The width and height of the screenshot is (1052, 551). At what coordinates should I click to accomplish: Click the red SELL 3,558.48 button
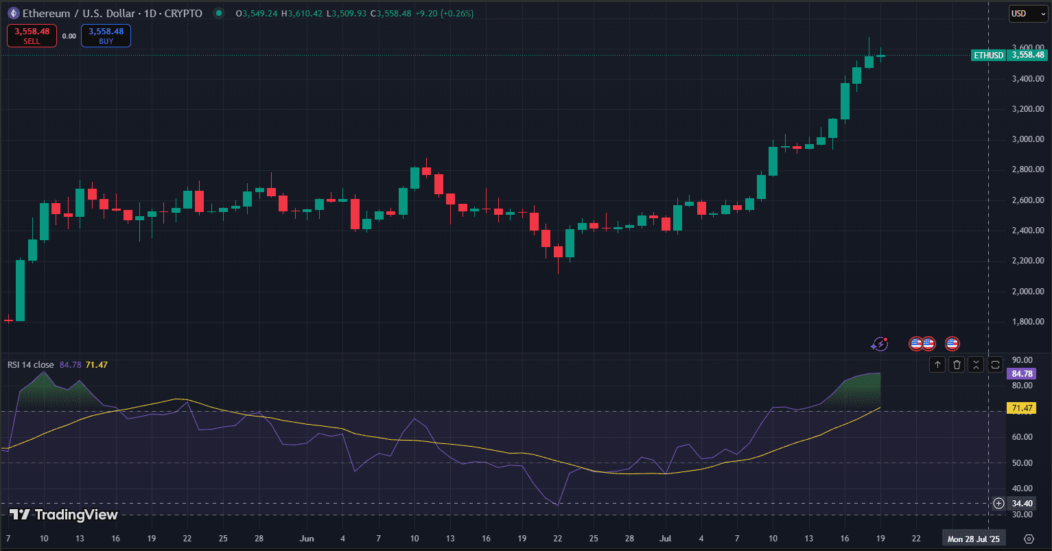pyautogui.click(x=32, y=36)
